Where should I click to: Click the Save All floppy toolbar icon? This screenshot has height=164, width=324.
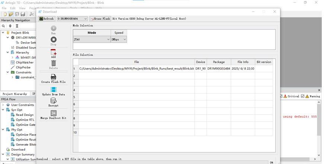[x=23, y=14]
